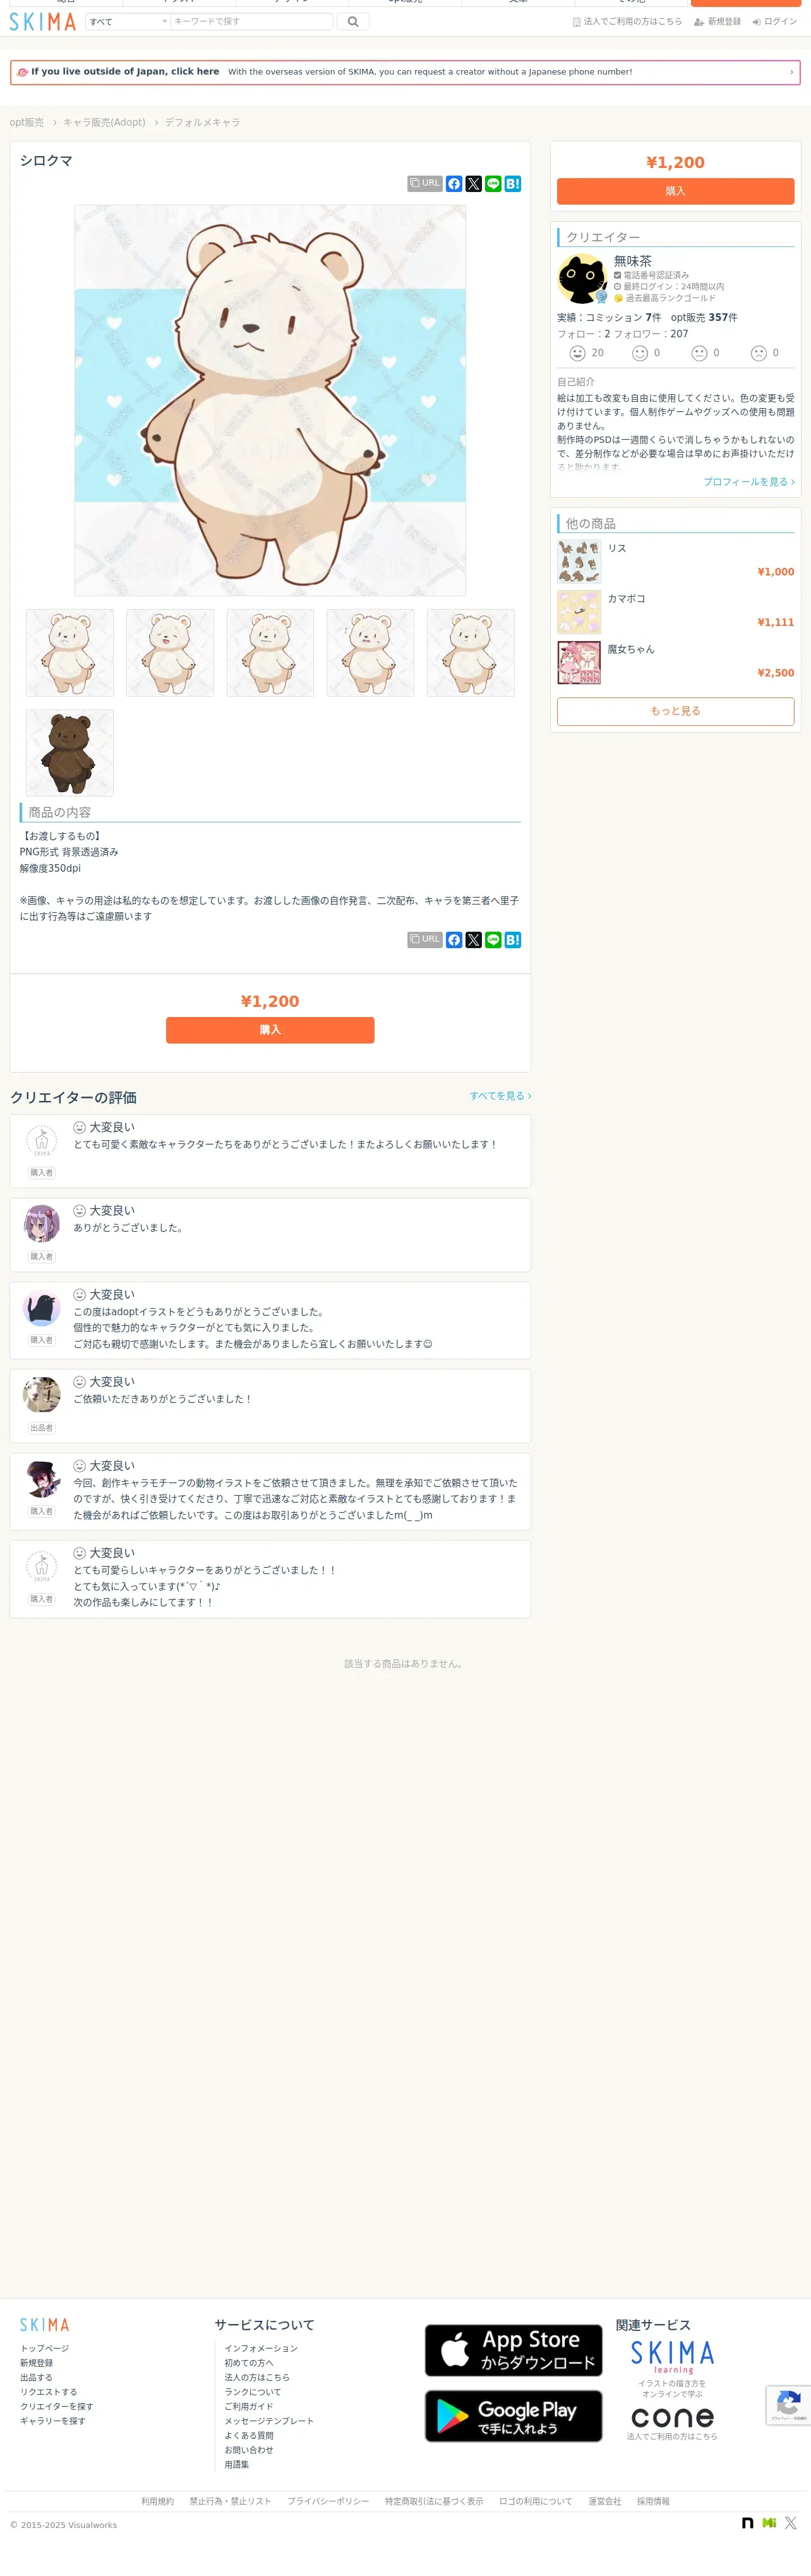Open SKIMA learning logo in footer
This screenshot has height=2576, width=811.
click(672, 2358)
